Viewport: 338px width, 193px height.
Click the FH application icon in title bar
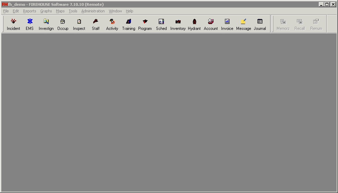pyautogui.click(x=4, y=4)
